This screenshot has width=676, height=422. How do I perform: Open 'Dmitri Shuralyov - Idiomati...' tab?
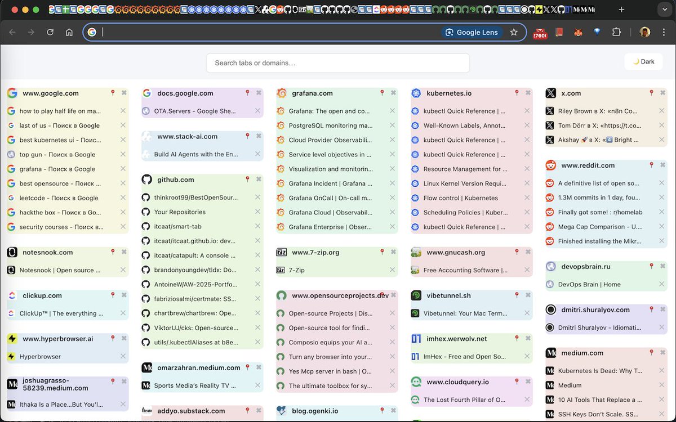pyautogui.click(x=600, y=327)
